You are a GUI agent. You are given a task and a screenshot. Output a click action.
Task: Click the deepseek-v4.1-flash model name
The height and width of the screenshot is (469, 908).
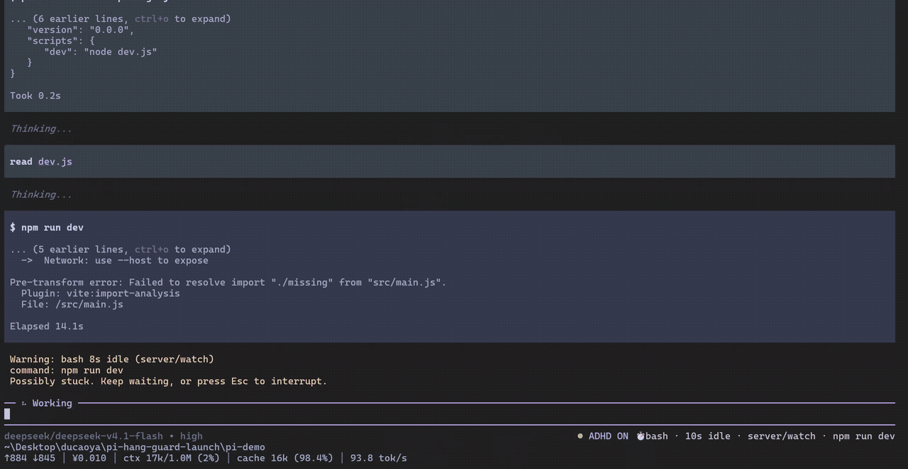pyautogui.click(x=108, y=436)
